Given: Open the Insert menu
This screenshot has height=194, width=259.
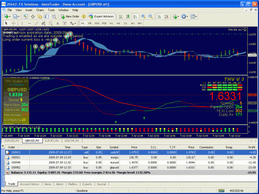Looking at the screenshot, I should (29, 10).
